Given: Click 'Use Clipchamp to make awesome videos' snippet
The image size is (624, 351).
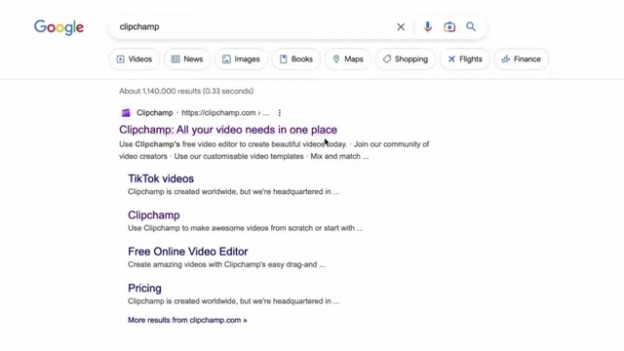Looking at the screenshot, I should (x=245, y=228).
